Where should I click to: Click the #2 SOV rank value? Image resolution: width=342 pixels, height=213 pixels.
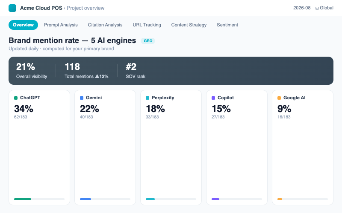pyautogui.click(x=131, y=67)
